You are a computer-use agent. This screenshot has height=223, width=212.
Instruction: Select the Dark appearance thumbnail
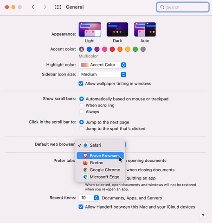(117, 29)
